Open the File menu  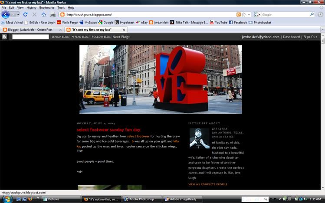click(x=4, y=7)
